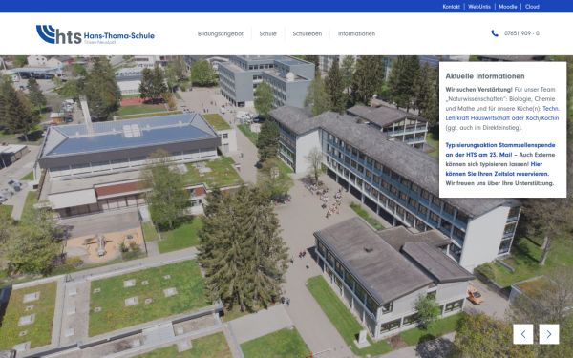Click phone number 07651 909 - 0
This screenshot has width=573, height=358.
(521, 33)
